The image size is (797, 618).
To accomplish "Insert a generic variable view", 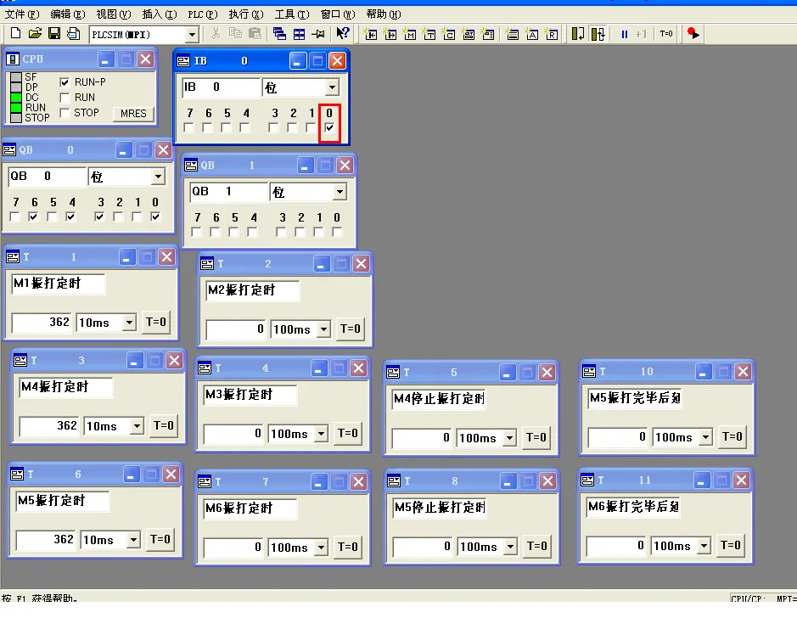I will tap(469, 34).
